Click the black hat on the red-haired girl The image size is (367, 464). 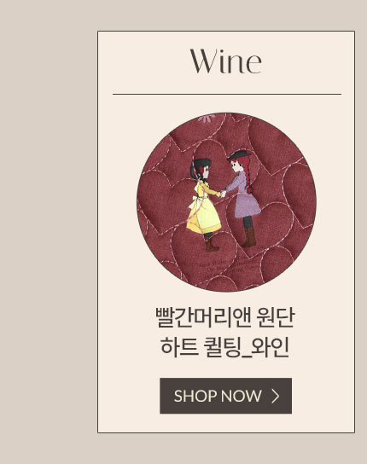coord(239,154)
